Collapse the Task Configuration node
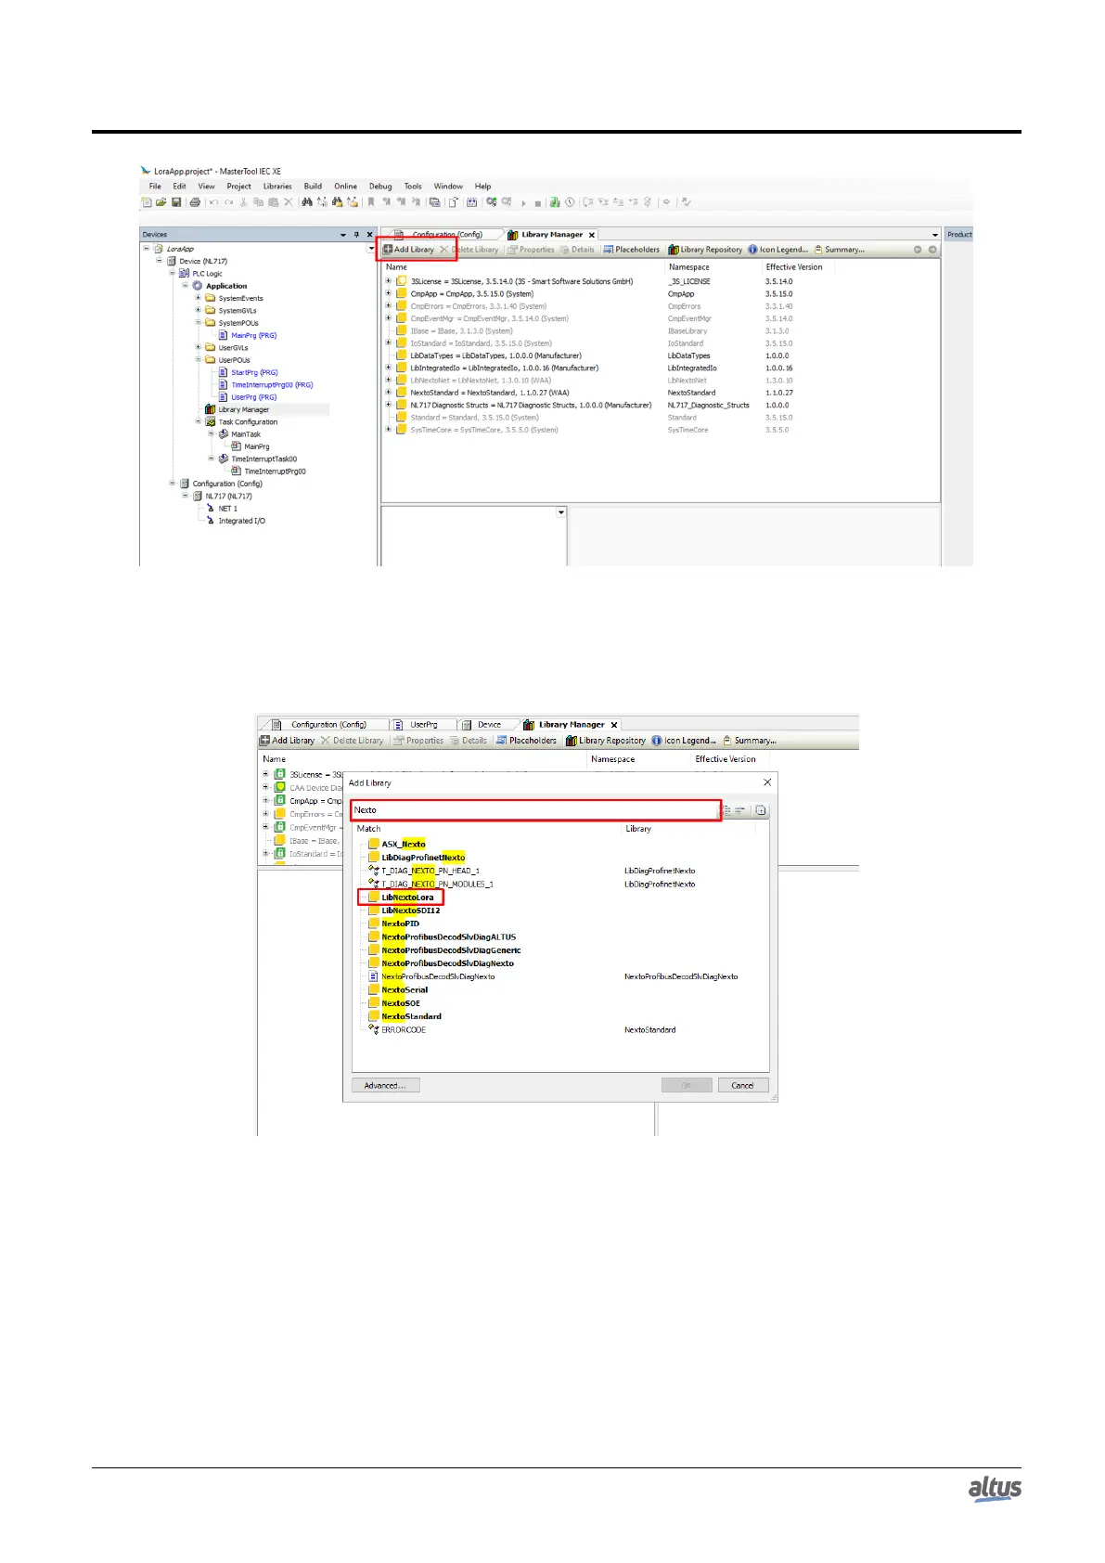 [x=198, y=421]
